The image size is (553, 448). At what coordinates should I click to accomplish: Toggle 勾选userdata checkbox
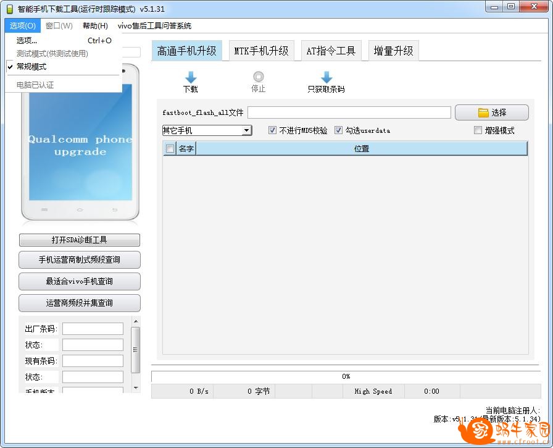[x=338, y=130]
